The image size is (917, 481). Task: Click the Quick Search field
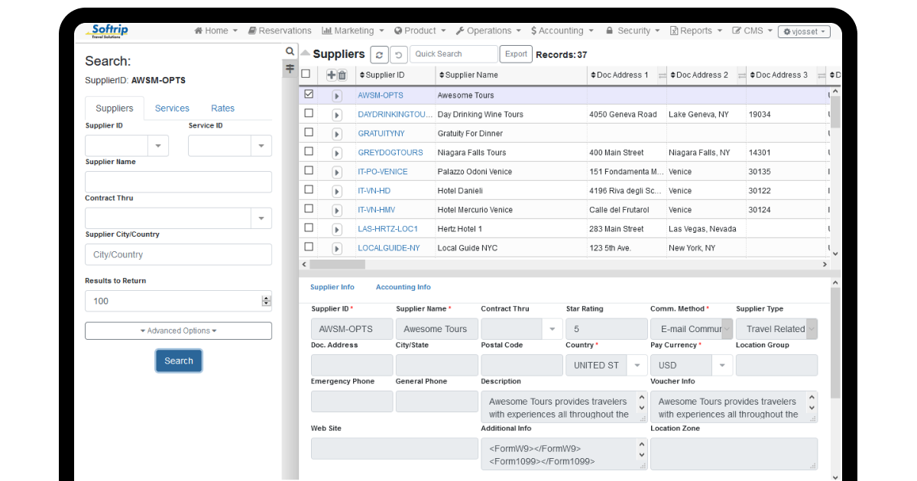tap(454, 54)
